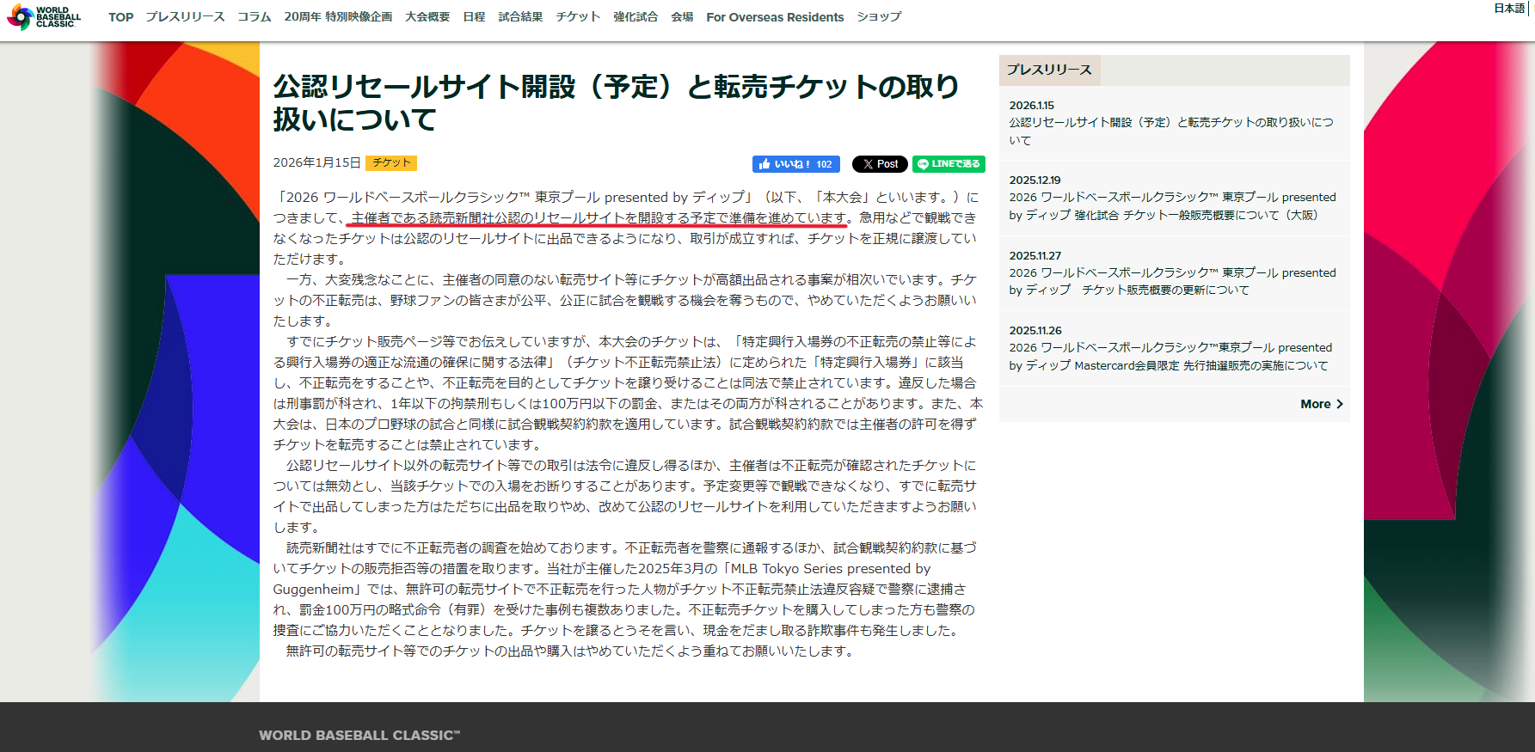Share article with X Post button
This screenshot has width=1535, height=752.
click(x=879, y=164)
